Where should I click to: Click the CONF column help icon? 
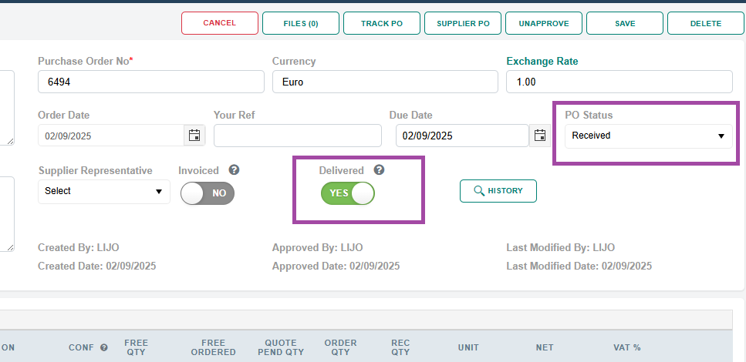104,347
